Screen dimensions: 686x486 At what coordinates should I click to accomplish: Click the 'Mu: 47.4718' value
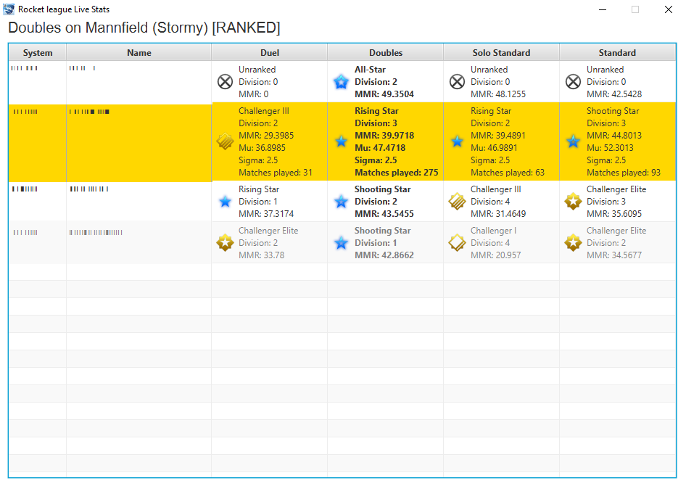(x=380, y=148)
